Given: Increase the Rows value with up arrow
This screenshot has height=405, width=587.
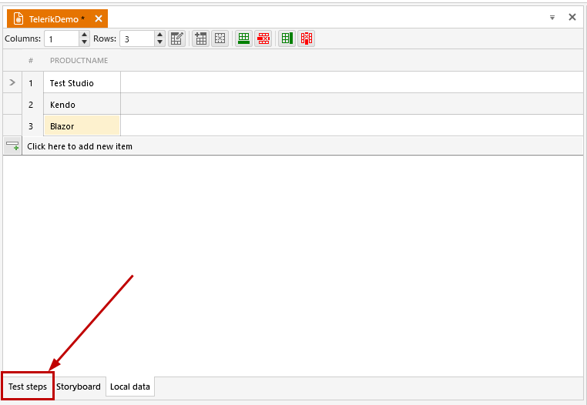Looking at the screenshot, I should click(160, 35).
